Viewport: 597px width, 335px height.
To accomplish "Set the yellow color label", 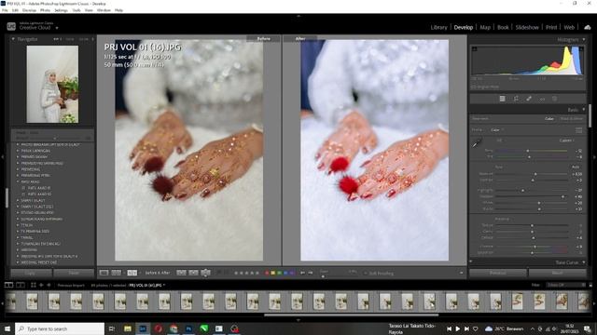I will coord(273,273).
